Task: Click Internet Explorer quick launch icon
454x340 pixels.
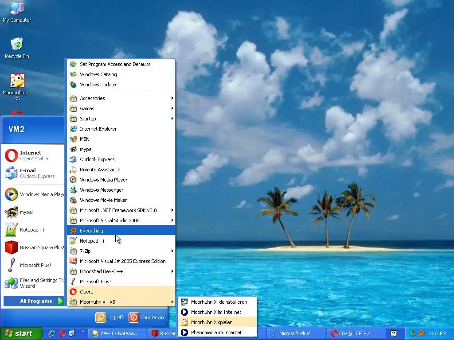Action: pyautogui.click(x=52, y=333)
